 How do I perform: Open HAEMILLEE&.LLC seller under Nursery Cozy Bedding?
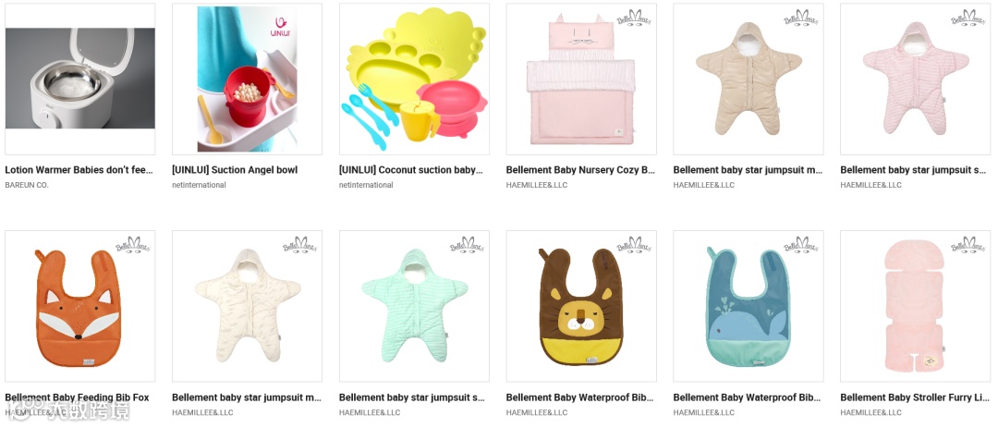[537, 185]
